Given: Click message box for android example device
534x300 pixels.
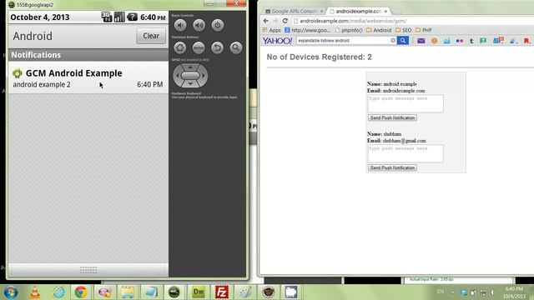Looking at the screenshot, I should click(x=406, y=103).
